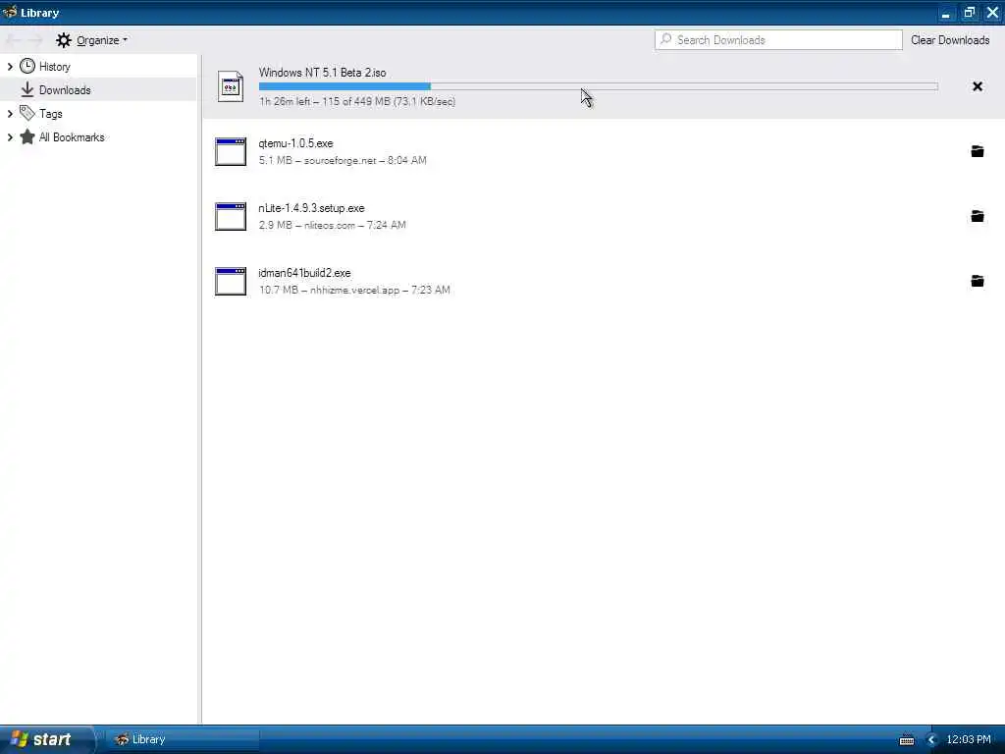Click the keyboard icon in system tray

(x=906, y=740)
